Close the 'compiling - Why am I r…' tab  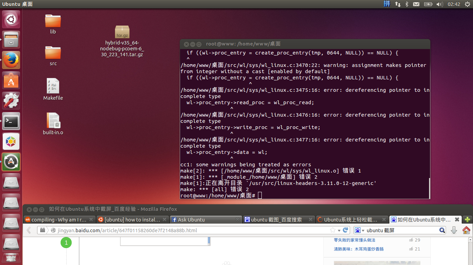click(x=91, y=219)
